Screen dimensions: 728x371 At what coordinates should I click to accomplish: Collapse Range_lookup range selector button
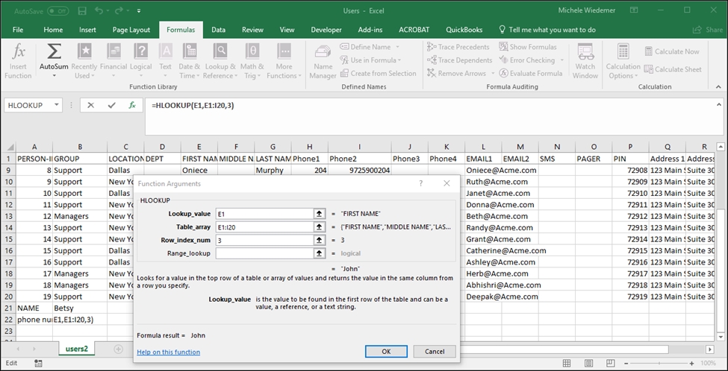point(319,253)
